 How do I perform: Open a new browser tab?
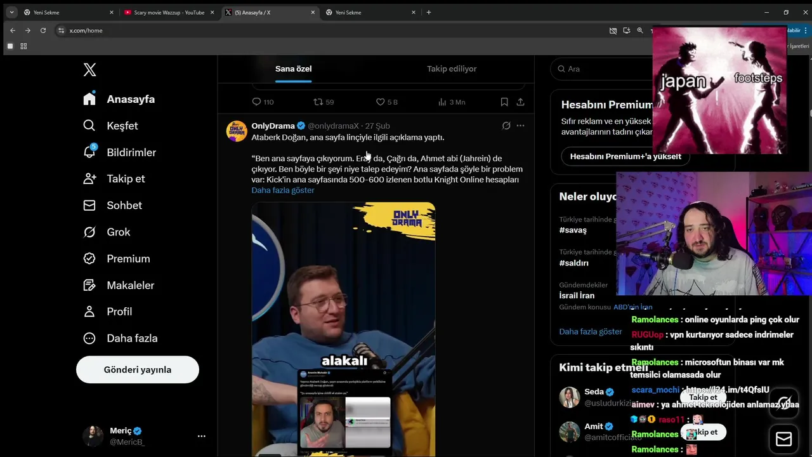click(x=429, y=12)
